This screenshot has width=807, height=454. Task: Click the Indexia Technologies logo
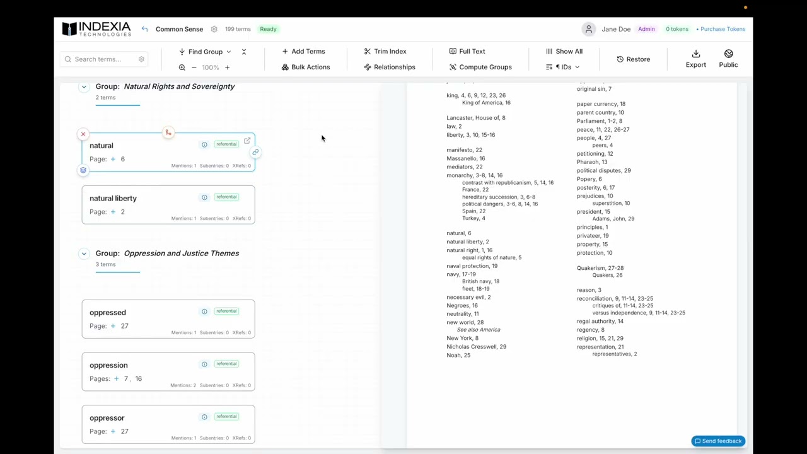point(96,29)
